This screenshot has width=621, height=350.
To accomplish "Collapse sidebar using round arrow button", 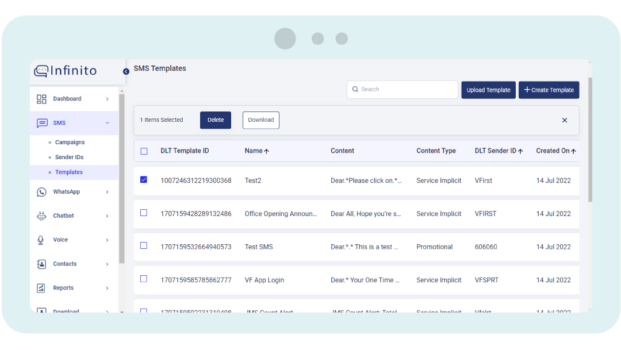I will [x=126, y=72].
